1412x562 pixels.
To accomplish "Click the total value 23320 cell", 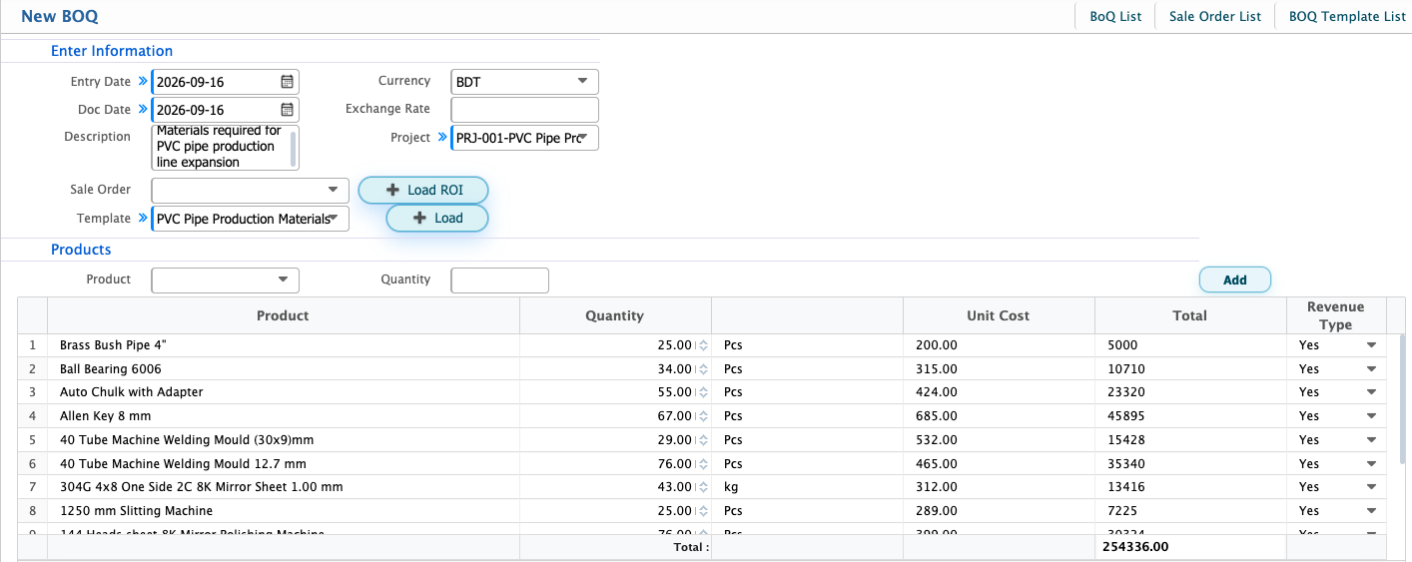I will pyautogui.click(x=1190, y=392).
